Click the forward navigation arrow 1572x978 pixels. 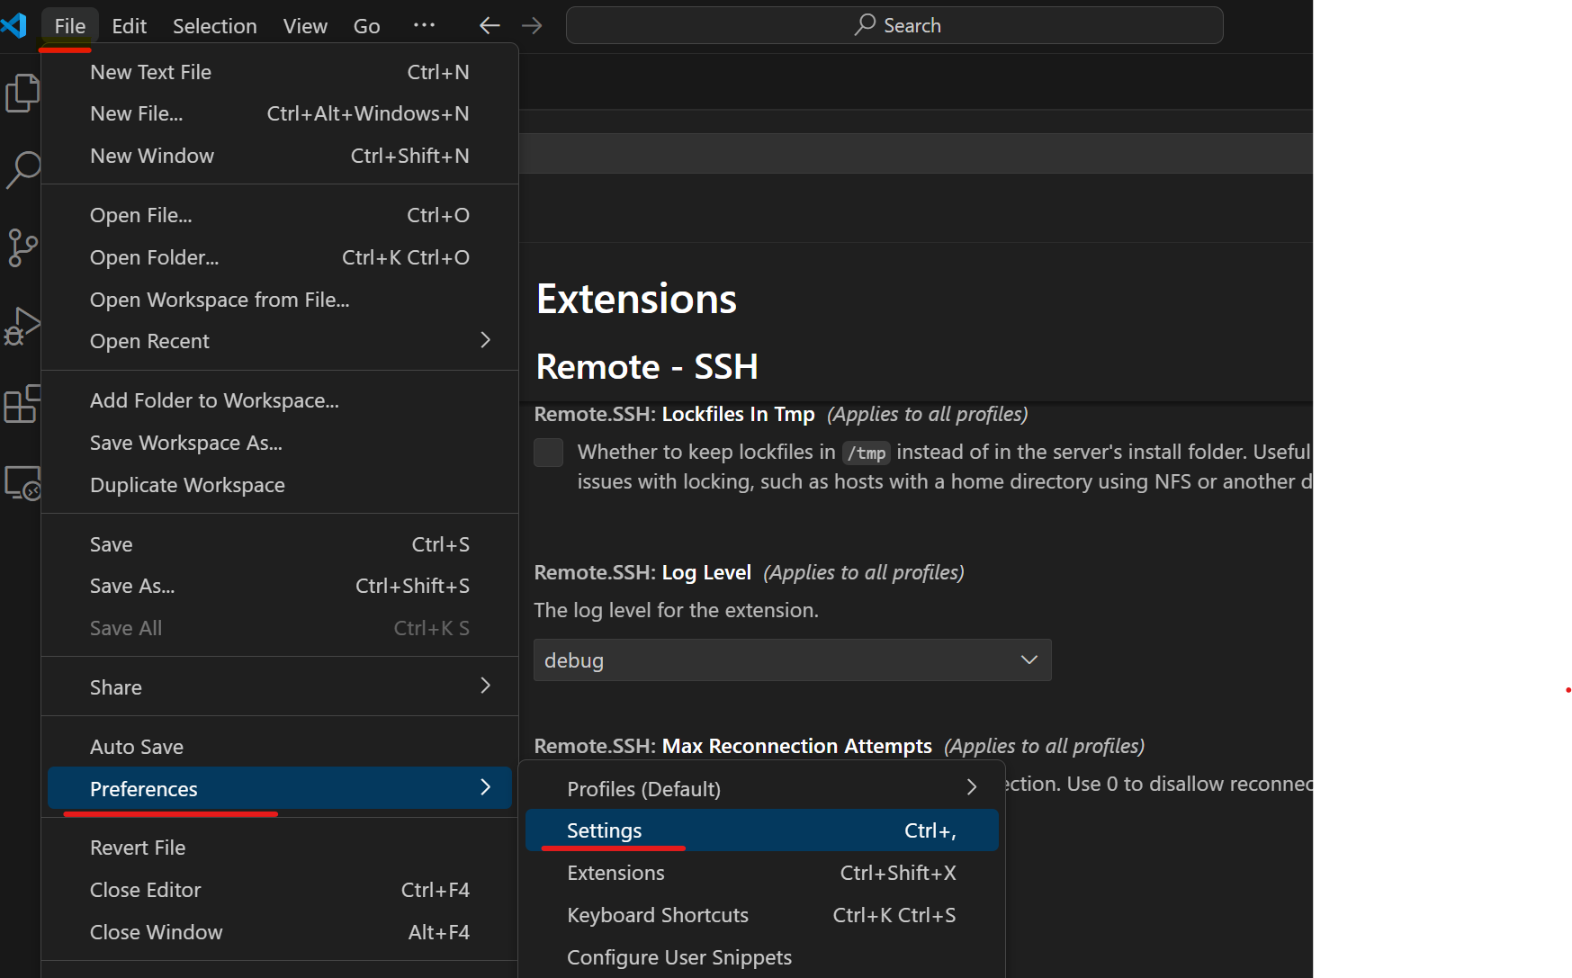click(x=532, y=25)
